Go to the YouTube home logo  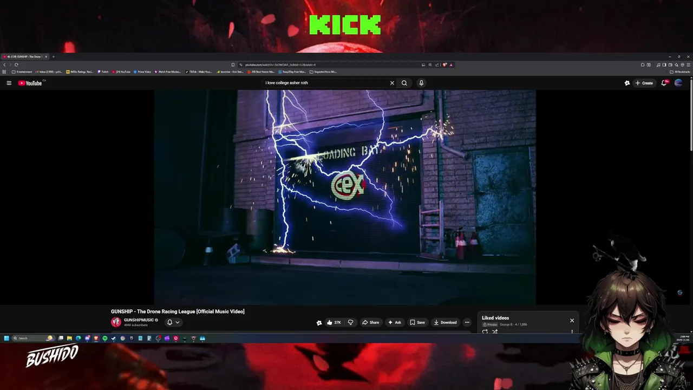tap(30, 83)
